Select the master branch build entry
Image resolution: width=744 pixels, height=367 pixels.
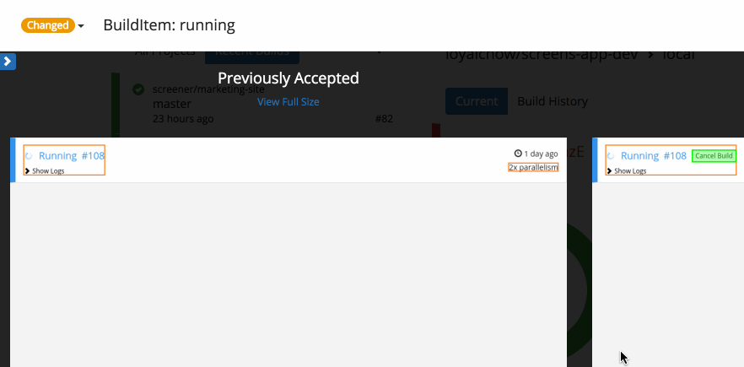click(x=172, y=104)
